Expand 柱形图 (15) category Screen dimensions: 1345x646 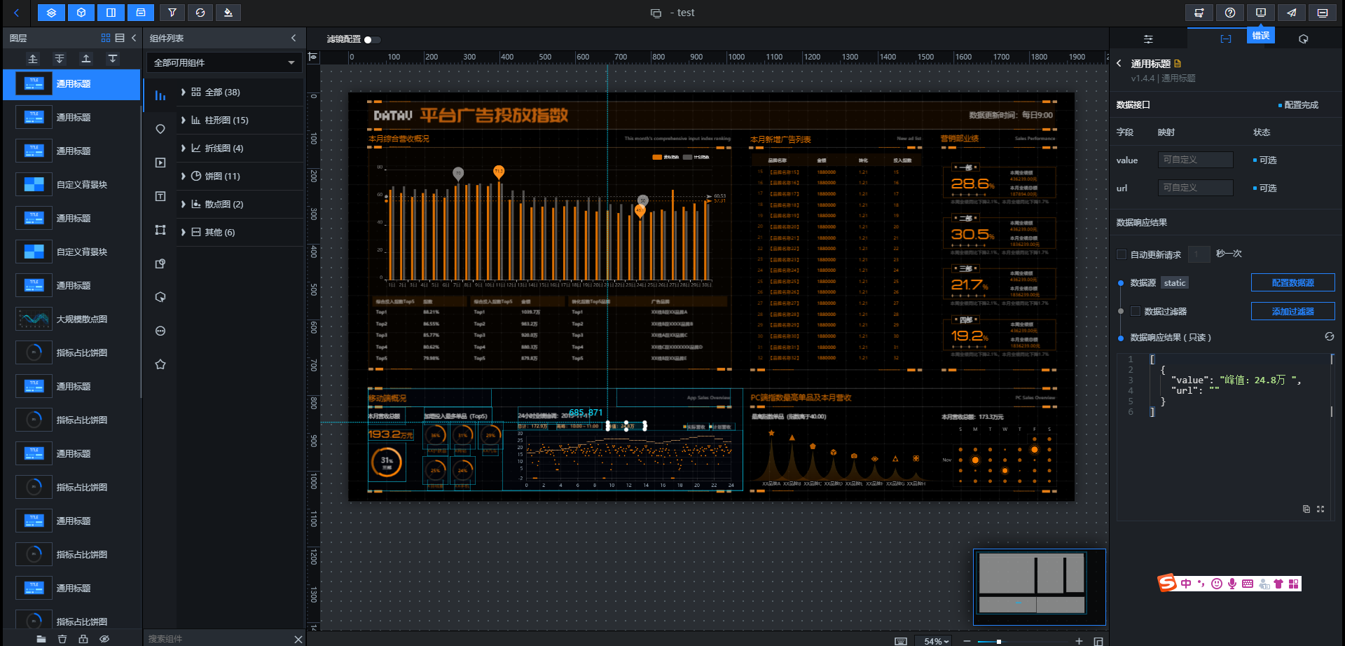pyautogui.click(x=240, y=120)
